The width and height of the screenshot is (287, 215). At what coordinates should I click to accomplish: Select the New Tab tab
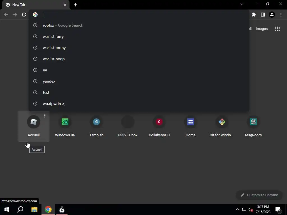pos(36,5)
